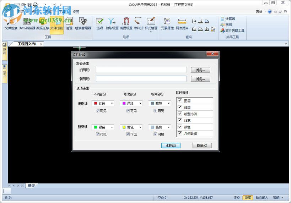Close the 工程图文档1 tab
291x203 pixels.
click(x=41, y=44)
